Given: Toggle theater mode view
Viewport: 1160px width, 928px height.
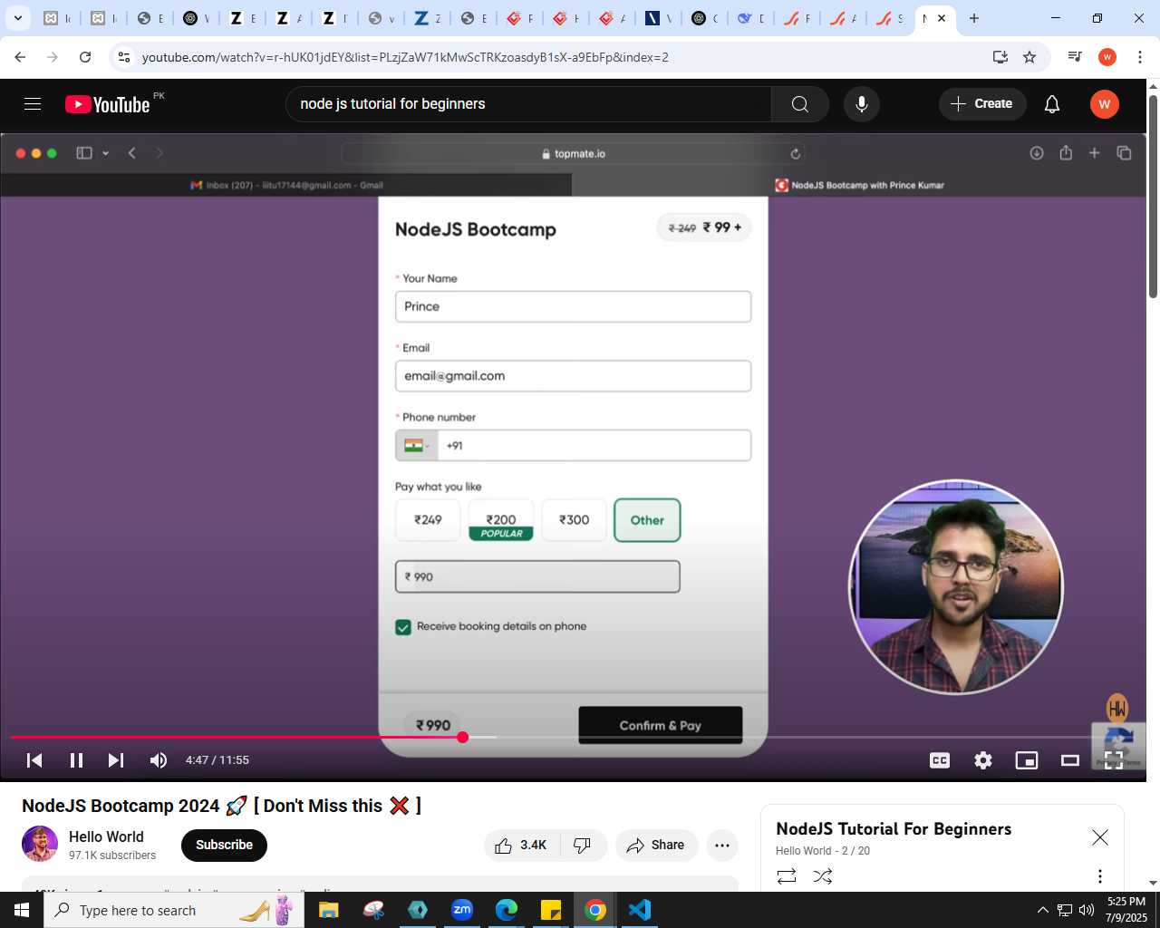Looking at the screenshot, I should point(1070,760).
